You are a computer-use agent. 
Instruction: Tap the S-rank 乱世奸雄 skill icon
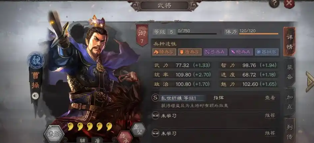155,98
